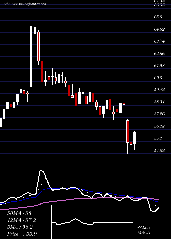
Task: Select the 57.26 price axis label
Action: (159, 114)
